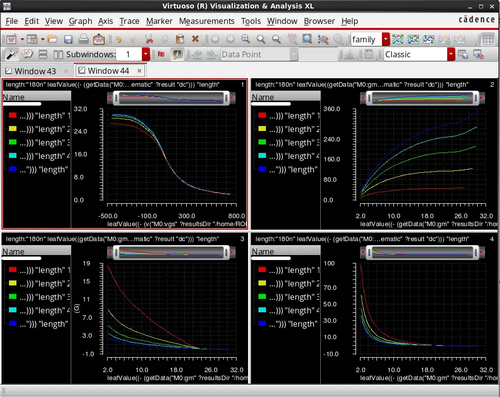Image resolution: width=500 pixels, height=397 pixels.
Task: Open the Axis menu
Action: click(106, 21)
